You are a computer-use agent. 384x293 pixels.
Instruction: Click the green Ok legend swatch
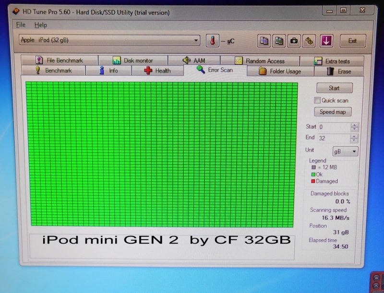[313, 175]
